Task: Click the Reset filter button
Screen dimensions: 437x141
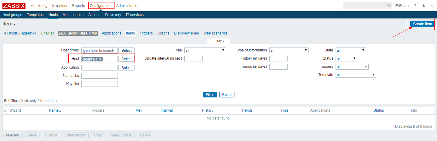Action: click(227, 95)
